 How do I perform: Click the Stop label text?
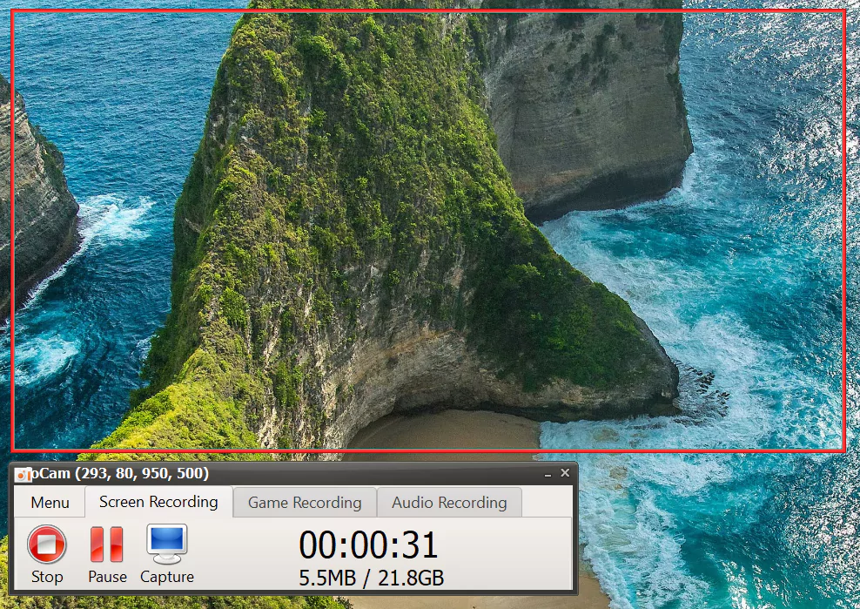point(47,577)
